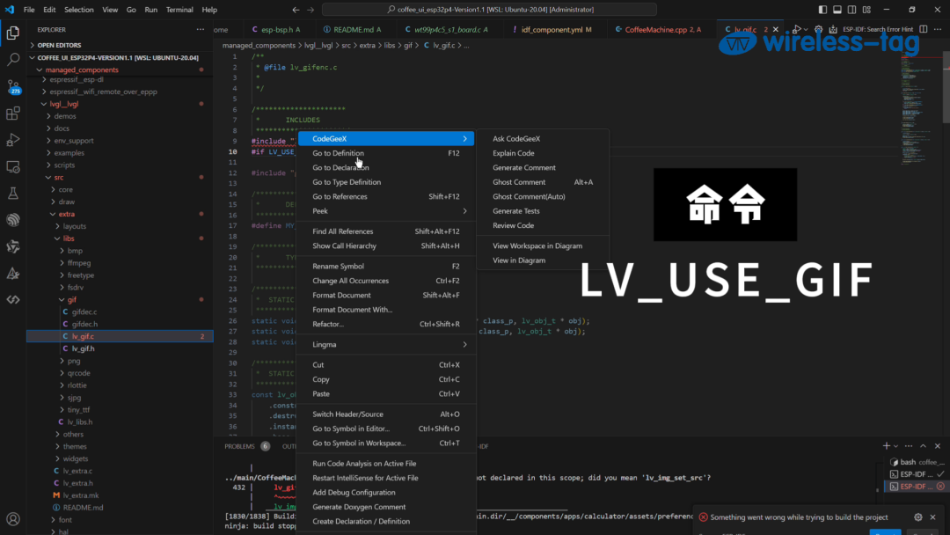Open the Extensions view icon
Image resolution: width=950 pixels, height=535 pixels.
pyautogui.click(x=13, y=114)
